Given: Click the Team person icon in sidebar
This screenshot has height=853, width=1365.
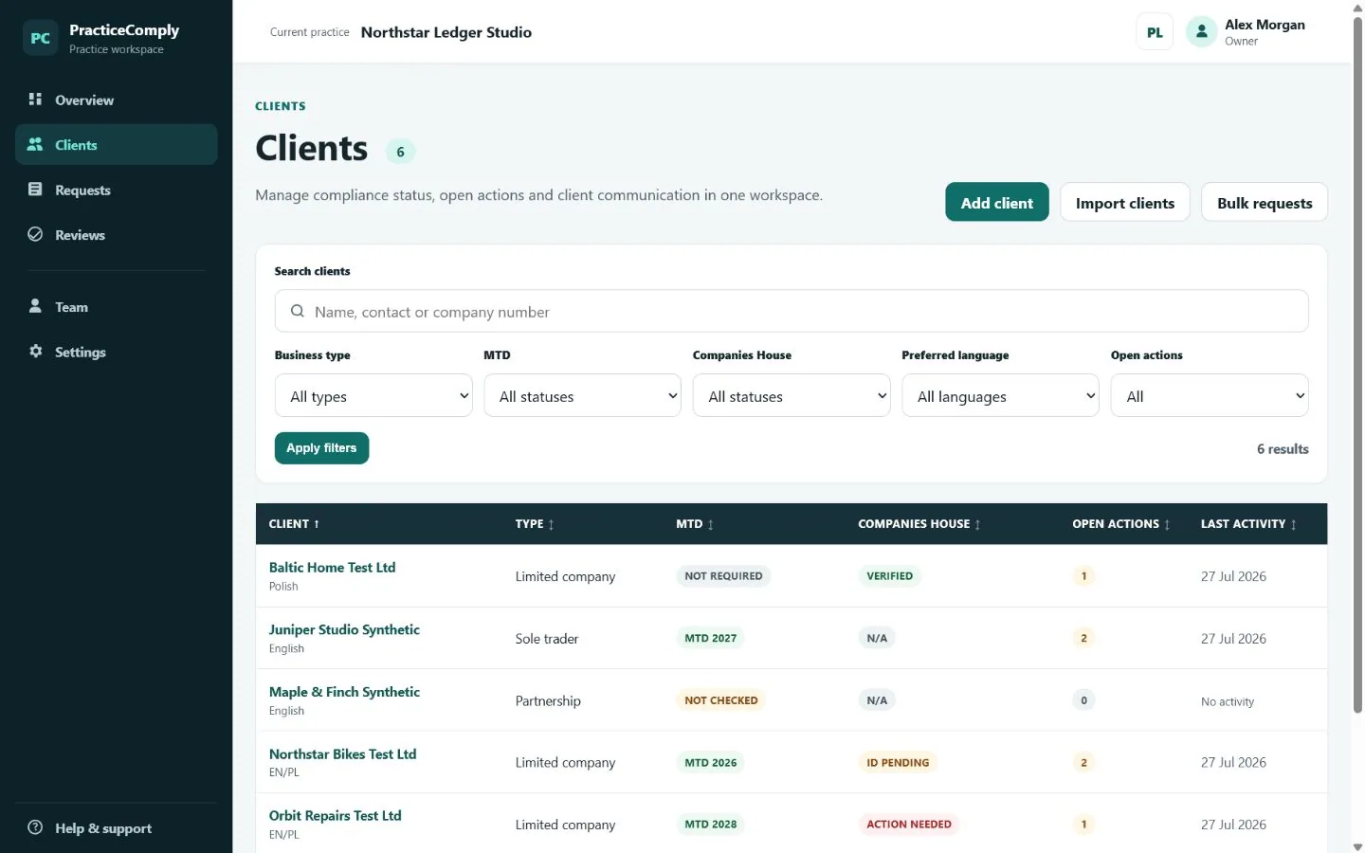Looking at the screenshot, I should click(x=35, y=306).
